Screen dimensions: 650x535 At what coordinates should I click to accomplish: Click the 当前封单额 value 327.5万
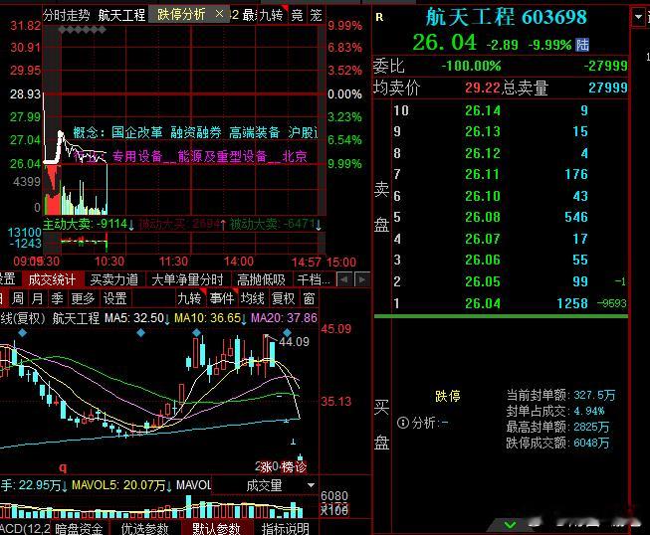594,395
